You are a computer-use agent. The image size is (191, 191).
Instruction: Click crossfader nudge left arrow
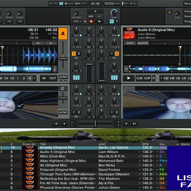tap(64, 124)
